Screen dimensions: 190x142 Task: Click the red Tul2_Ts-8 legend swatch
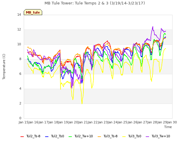point(22,136)
